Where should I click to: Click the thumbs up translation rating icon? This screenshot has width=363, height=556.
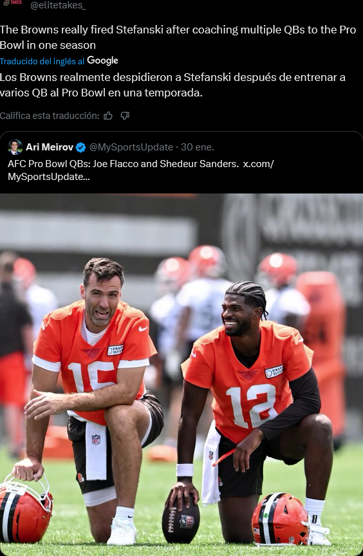[108, 116]
